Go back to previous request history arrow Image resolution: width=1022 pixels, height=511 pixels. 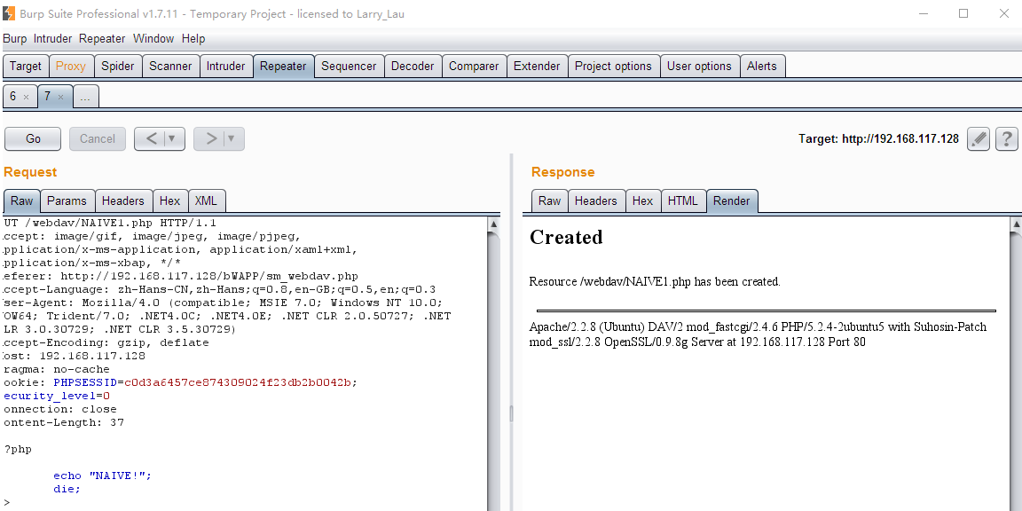(x=151, y=138)
